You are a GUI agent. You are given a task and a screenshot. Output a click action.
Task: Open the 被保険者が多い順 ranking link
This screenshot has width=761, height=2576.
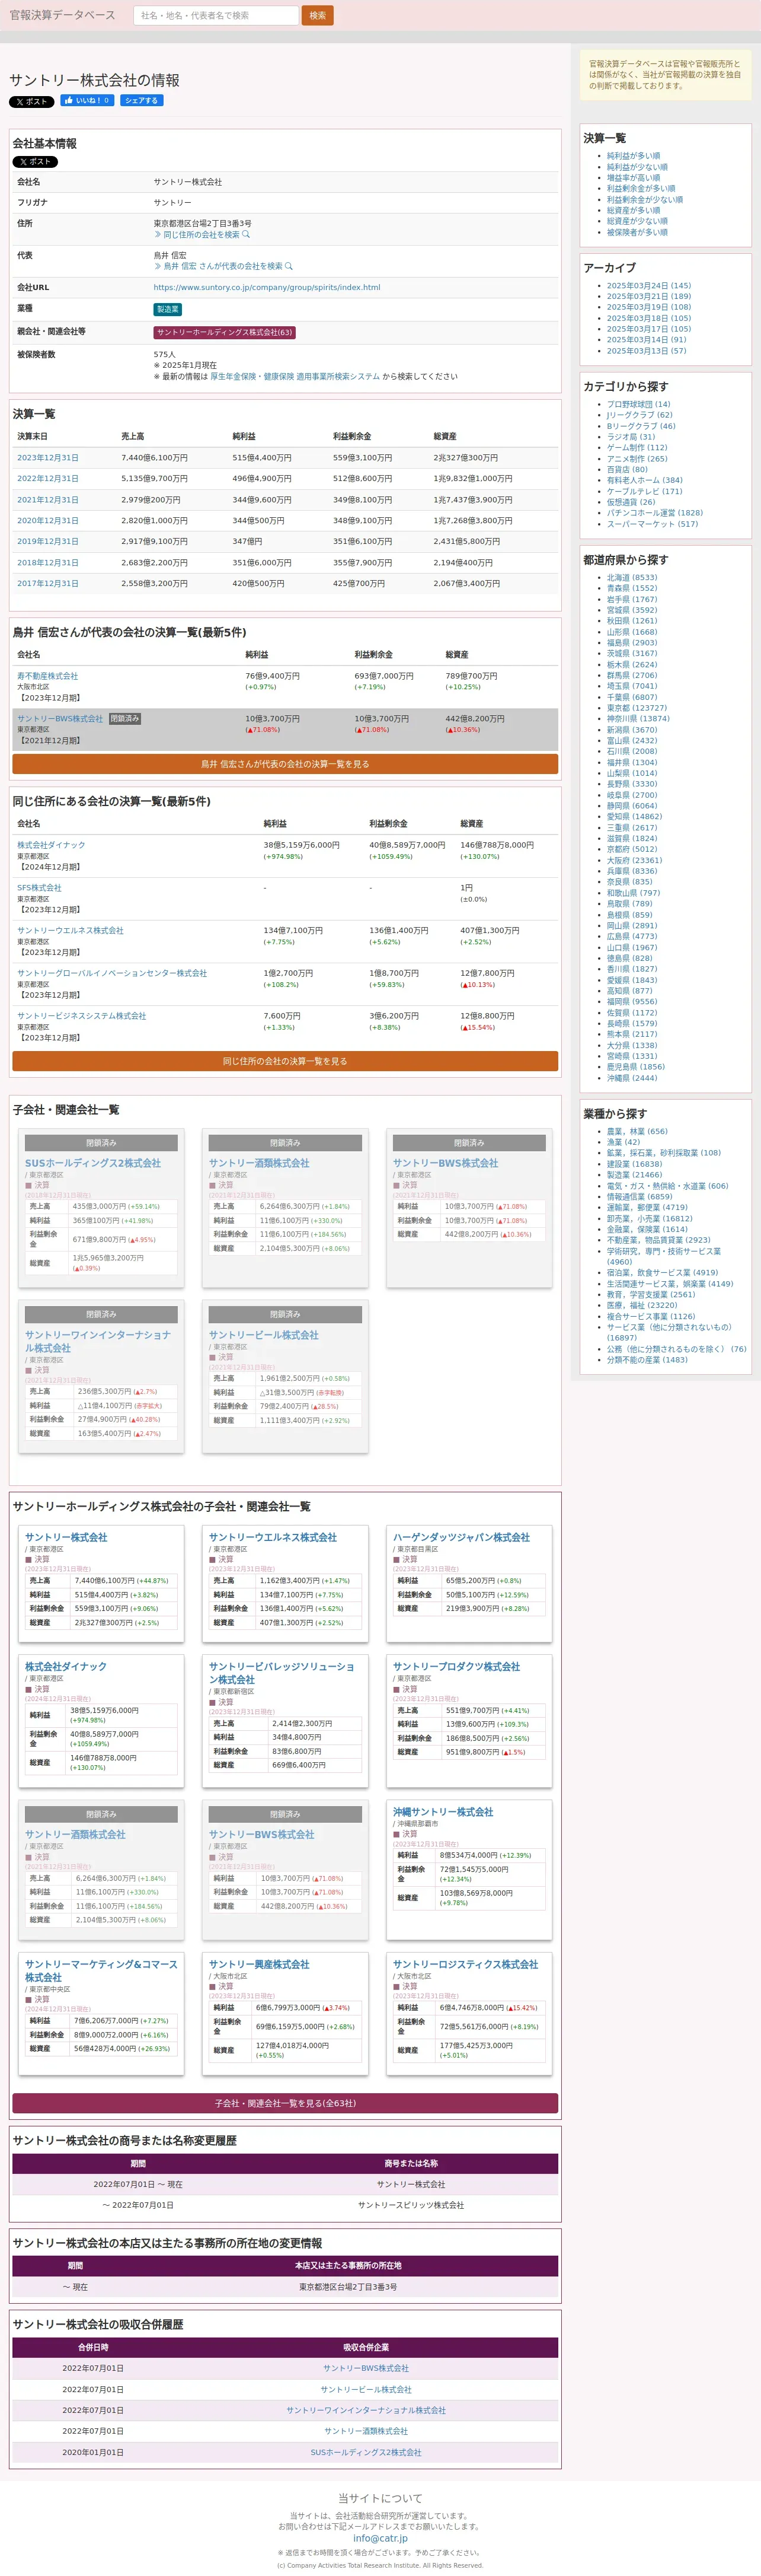(637, 232)
